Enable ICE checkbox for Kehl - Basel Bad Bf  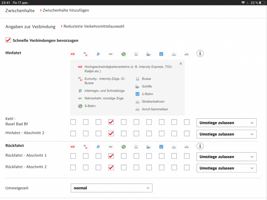(73, 122)
